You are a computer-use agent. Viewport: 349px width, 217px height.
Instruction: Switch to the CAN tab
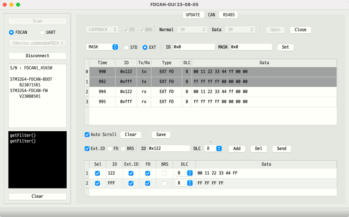[211, 15]
